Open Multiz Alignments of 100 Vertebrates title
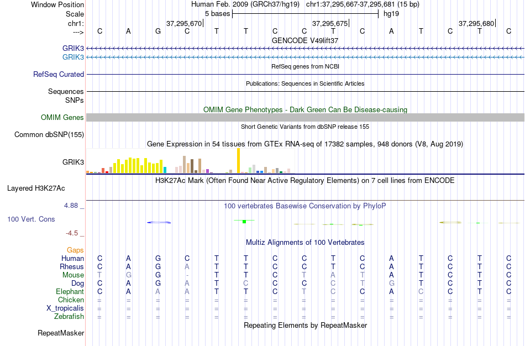This screenshot has width=525, height=346. pyautogui.click(x=305, y=242)
